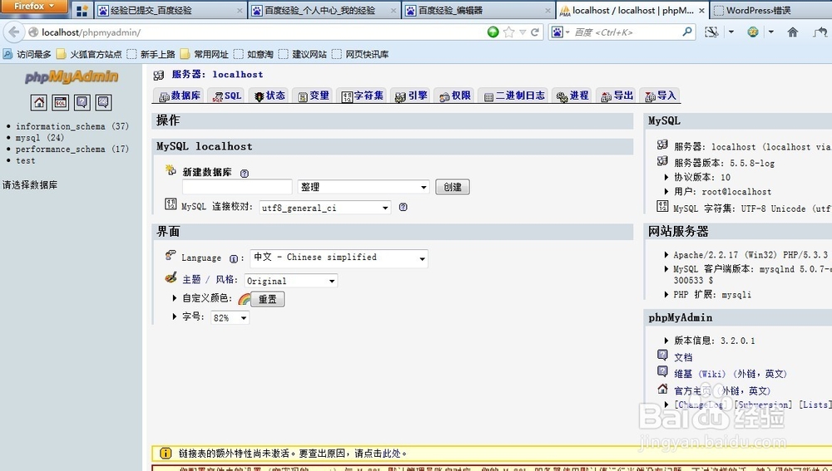Click the 创建 button
The height and width of the screenshot is (471, 832).
[453, 187]
